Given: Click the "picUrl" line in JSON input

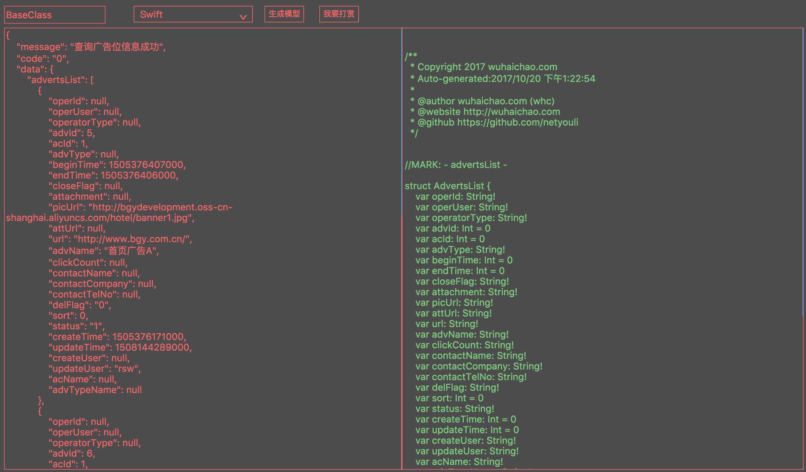Looking at the screenshot, I should [x=119, y=212].
